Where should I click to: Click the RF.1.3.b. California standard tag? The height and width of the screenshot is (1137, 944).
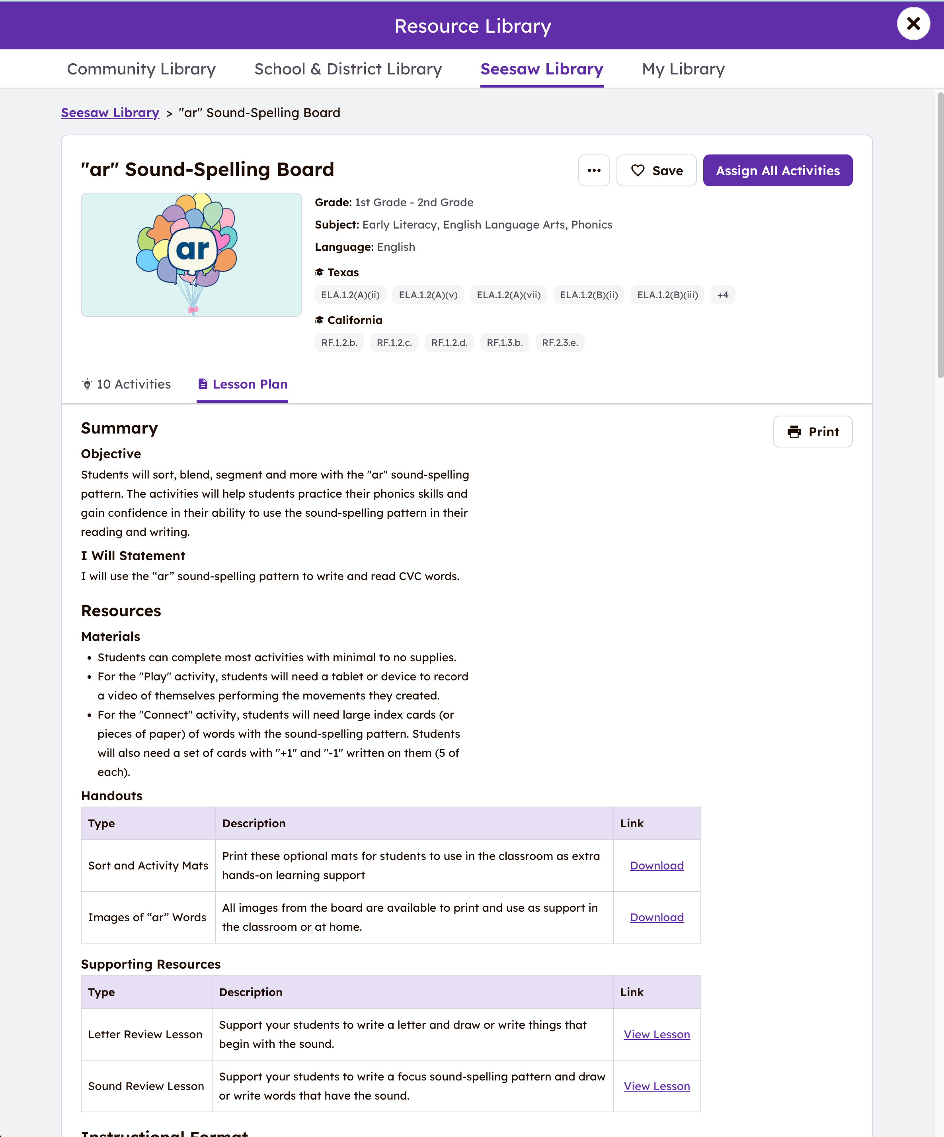[505, 343]
